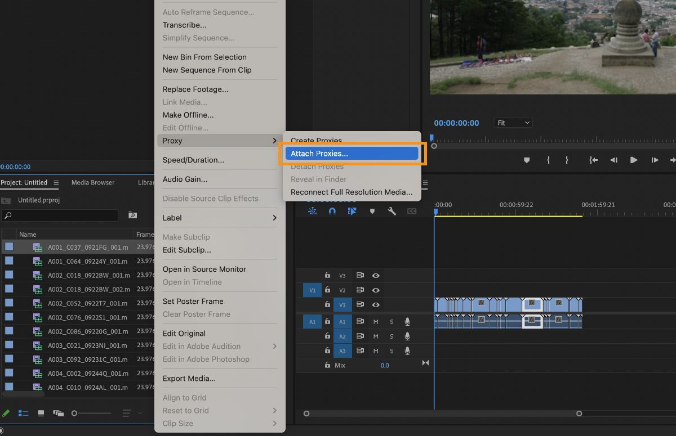Switch Project panel to Icon View

point(40,413)
